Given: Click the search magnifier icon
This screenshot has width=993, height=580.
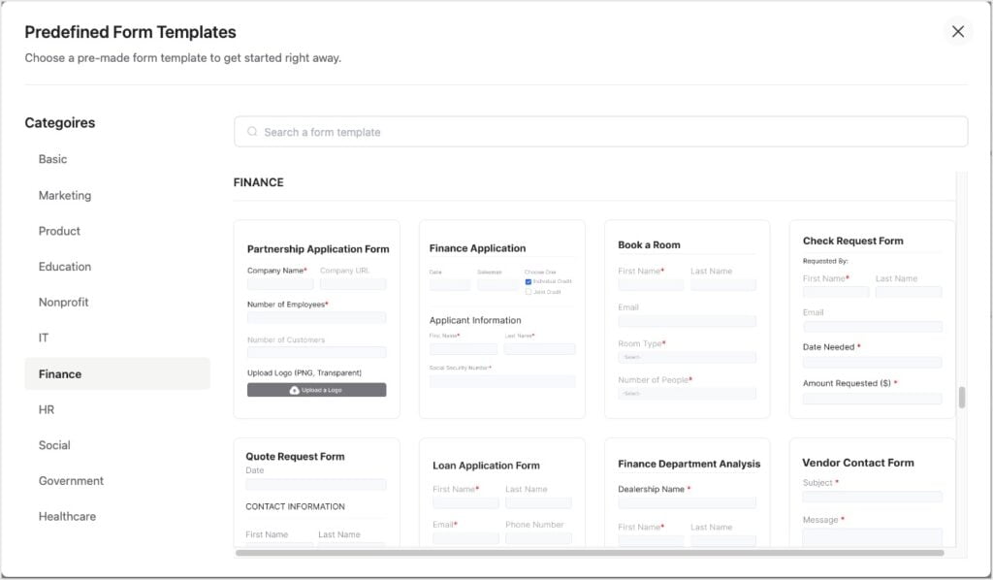Looking at the screenshot, I should click(253, 131).
